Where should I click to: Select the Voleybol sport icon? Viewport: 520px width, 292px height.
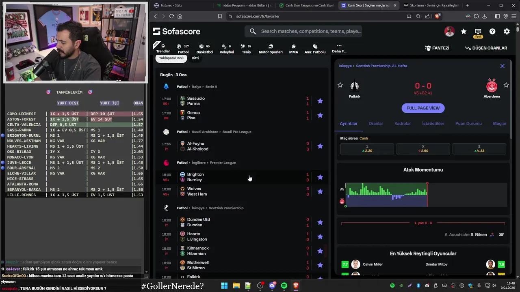pos(227,49)
